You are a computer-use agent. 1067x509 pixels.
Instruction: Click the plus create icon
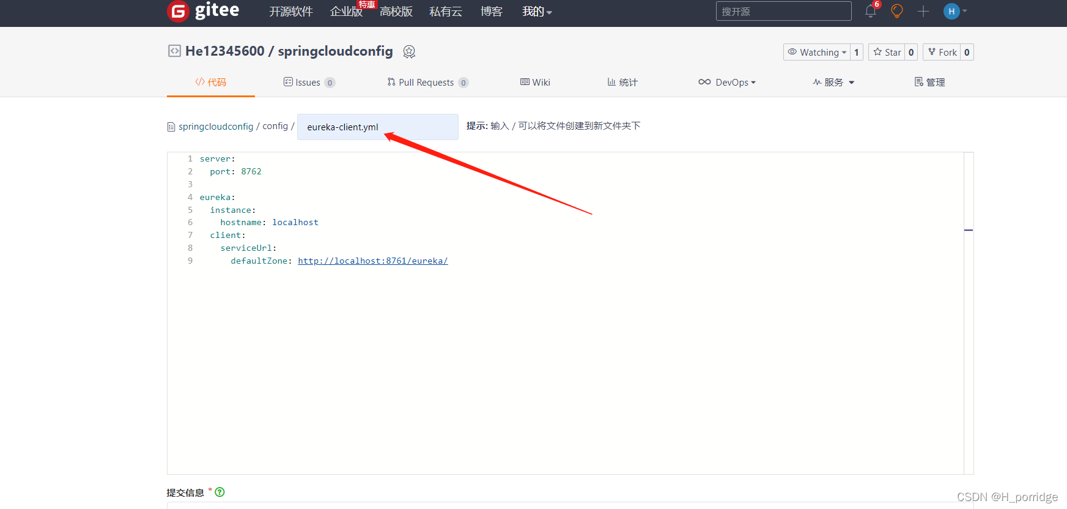point(923,11)
